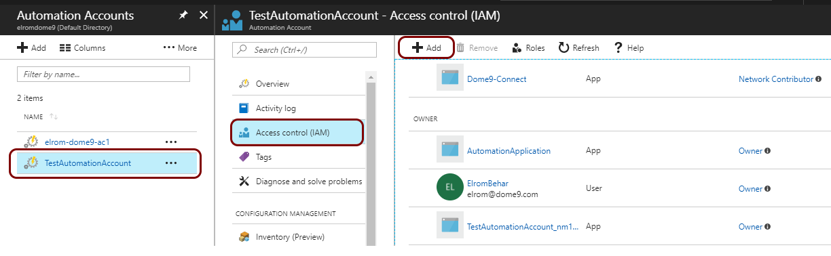Select the TestAutomationAccount row

point(107,163)
